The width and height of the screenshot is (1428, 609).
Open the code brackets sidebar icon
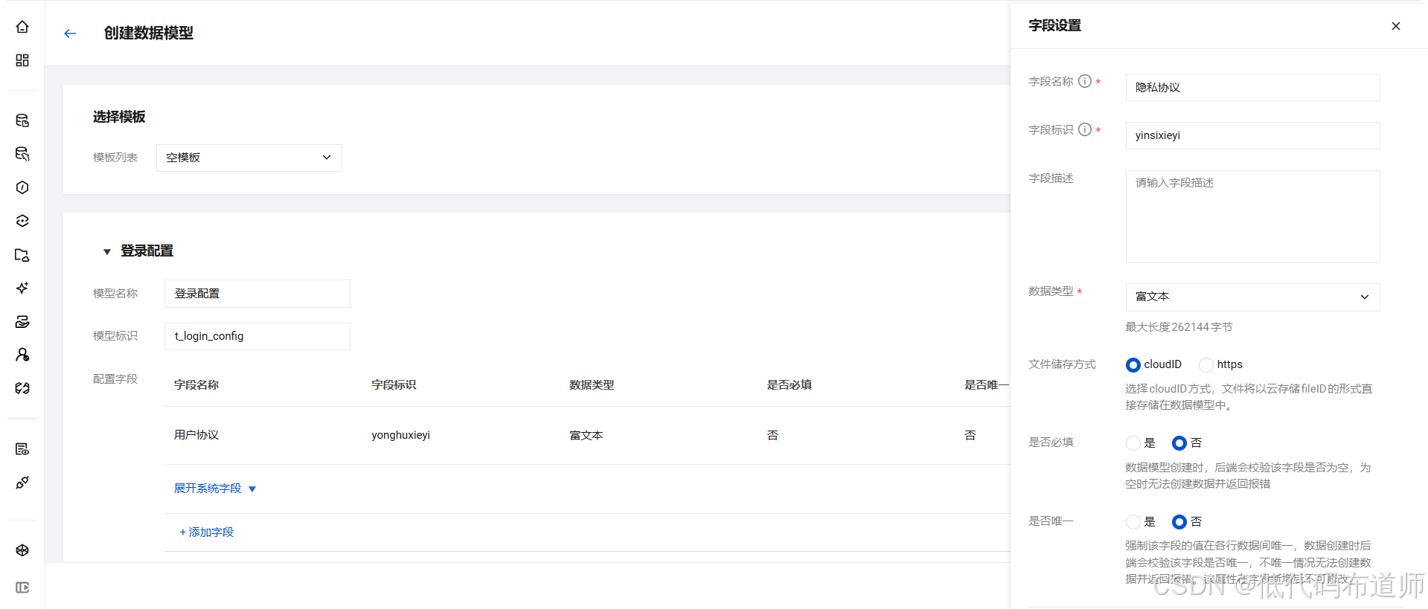pyautogui.click(x=22, y=388)
